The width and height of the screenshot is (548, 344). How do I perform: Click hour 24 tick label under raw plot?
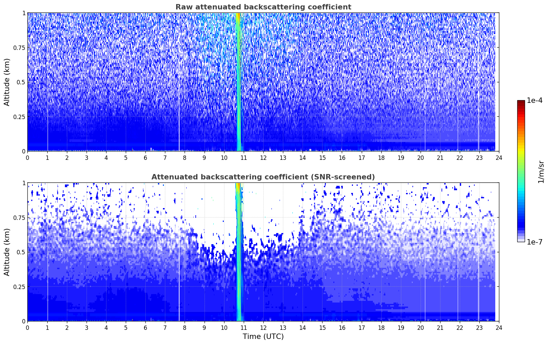pos(499,157)
